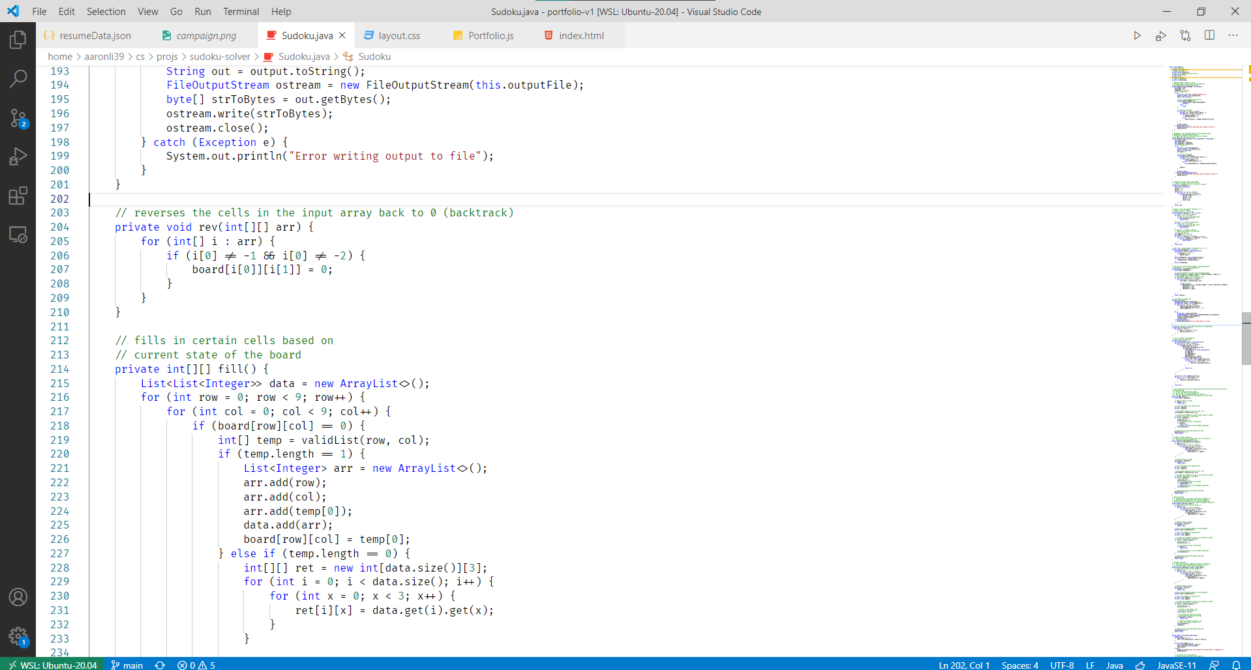Open the Extensions view
Image resolution: width=1251 pixels, height=670 pixels.
(x=18, y=196)
